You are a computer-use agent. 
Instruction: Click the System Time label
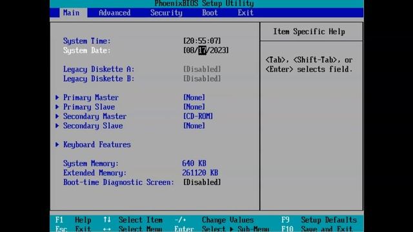click(x=87, y=41)
